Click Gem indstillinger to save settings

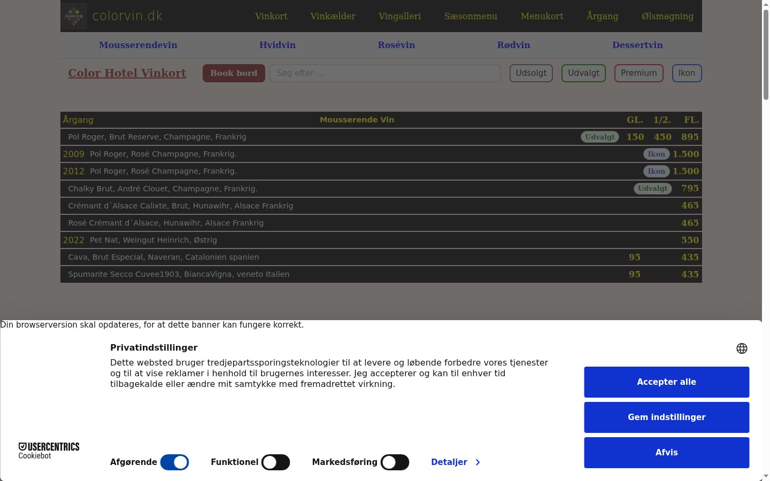coord(667,417)
